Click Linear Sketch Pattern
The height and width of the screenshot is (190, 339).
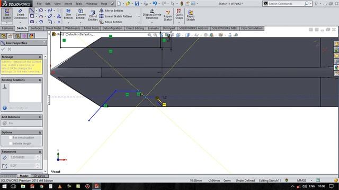[116, 16]
